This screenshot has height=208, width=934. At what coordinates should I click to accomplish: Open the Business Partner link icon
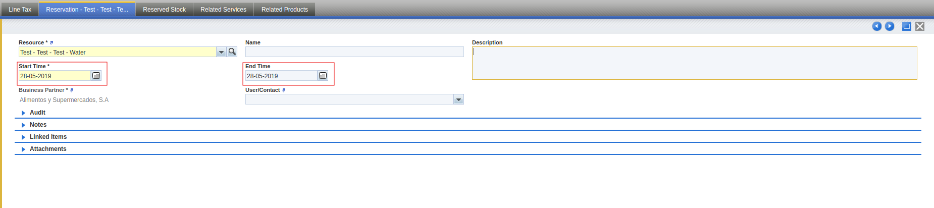(x=72, y=90)
